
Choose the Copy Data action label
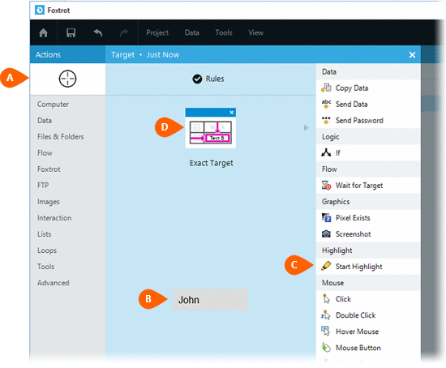pos(352,88)
